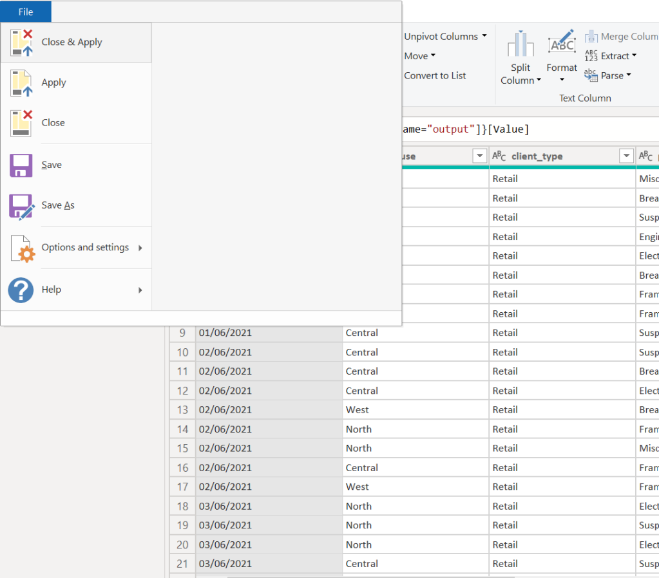
Task: Click the Apply icon with blue arrow
Action: pos(21,83)
